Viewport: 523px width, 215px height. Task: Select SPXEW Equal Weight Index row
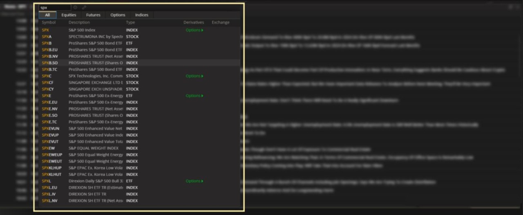coord(139,148)
